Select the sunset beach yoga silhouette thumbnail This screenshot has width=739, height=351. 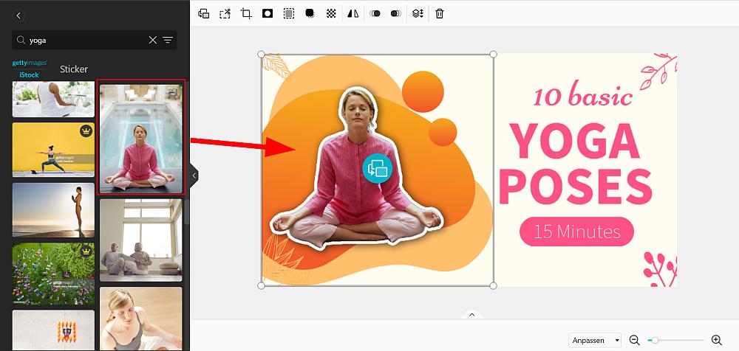pos(53,210)
